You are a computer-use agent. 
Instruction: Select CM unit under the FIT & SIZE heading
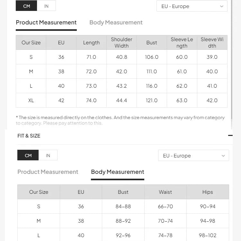[x=28, y=156]
